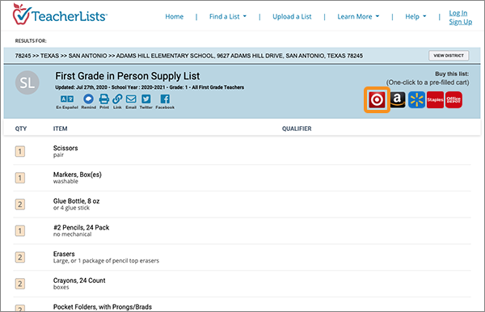Click the Staples store icon

coord(435,100)
